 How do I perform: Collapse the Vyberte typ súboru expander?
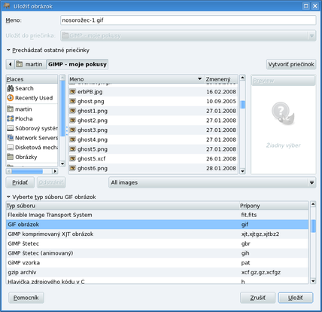click(8, 197)
